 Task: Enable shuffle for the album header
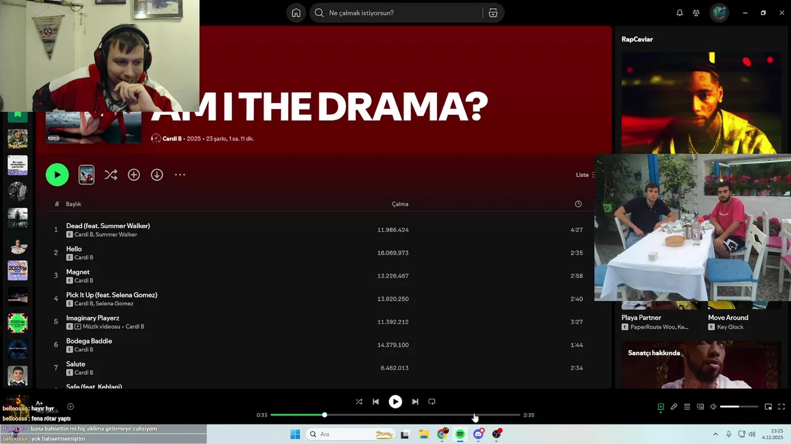(111, 175)
